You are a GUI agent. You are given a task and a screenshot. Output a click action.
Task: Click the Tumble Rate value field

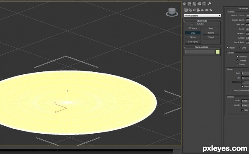tap(247, 43)
